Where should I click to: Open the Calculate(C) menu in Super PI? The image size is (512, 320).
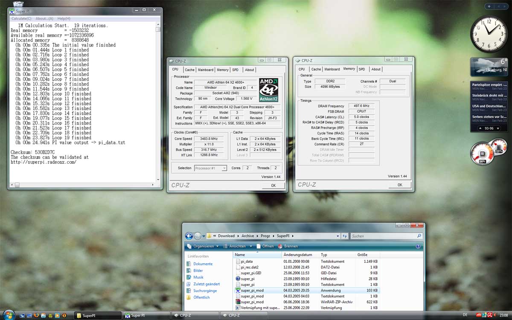tap(21, 19)
